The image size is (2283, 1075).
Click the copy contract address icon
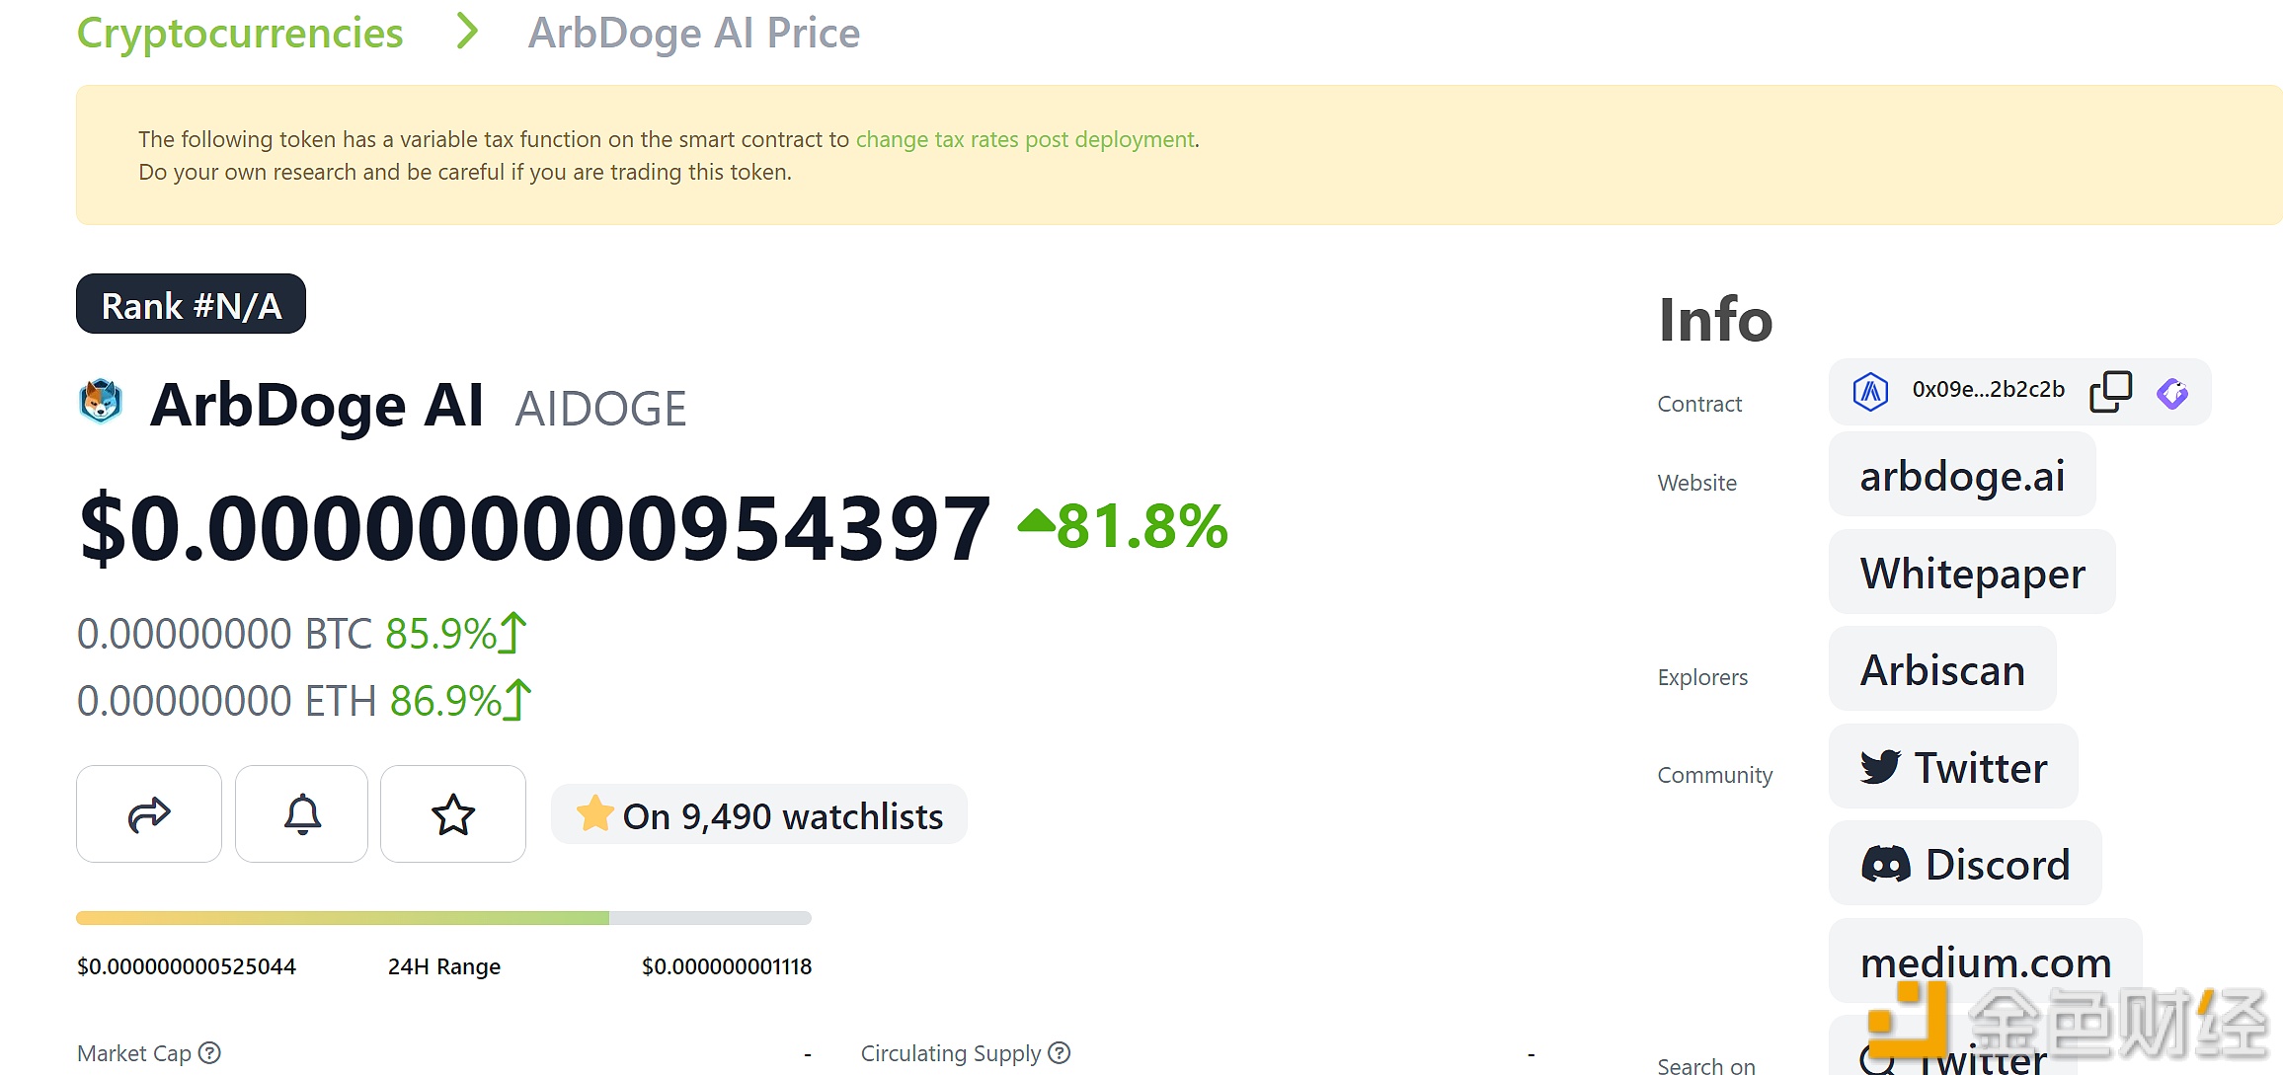point(2114,391)
